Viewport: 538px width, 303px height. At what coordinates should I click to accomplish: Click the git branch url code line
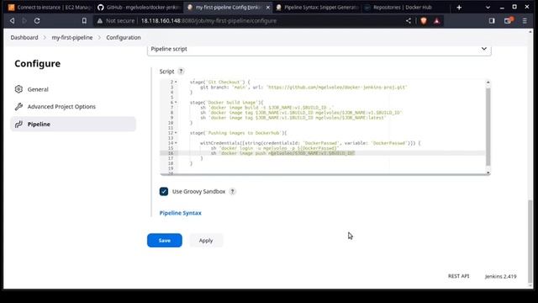click(303, 88)
